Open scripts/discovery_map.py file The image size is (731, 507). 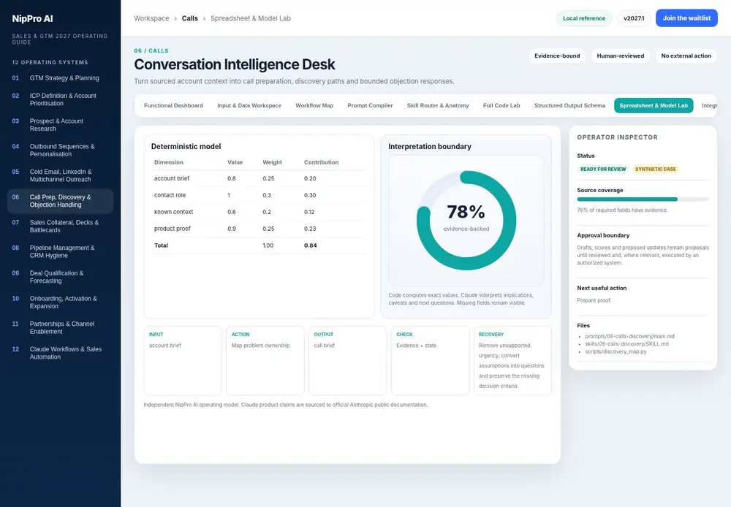[616, 351]
